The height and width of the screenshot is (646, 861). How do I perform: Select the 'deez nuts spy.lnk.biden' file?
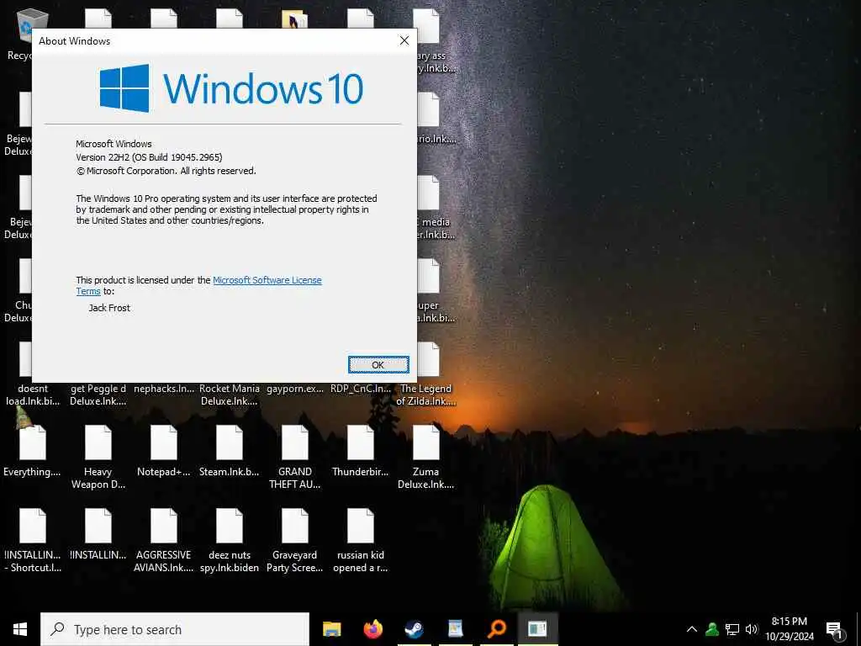(x=229, y=541)
